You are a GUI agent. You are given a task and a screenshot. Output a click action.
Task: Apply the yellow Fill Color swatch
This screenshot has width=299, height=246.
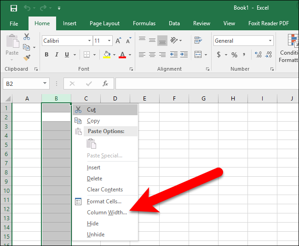(107, 55)
